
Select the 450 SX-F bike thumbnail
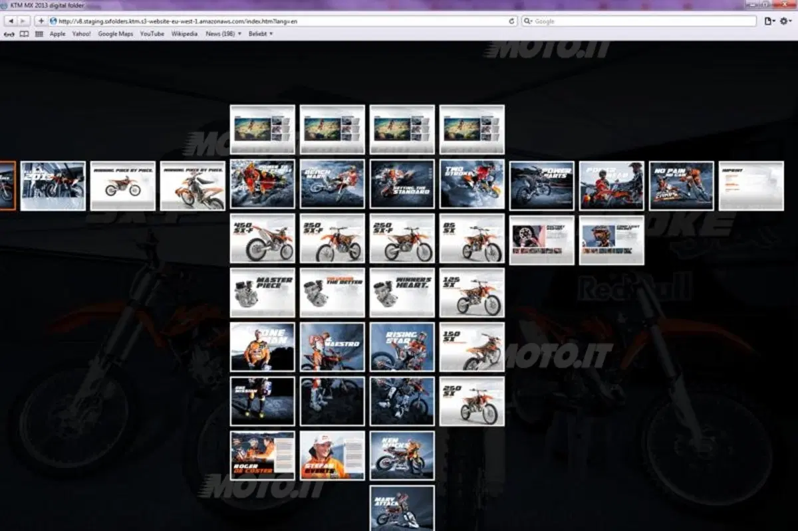263,239
